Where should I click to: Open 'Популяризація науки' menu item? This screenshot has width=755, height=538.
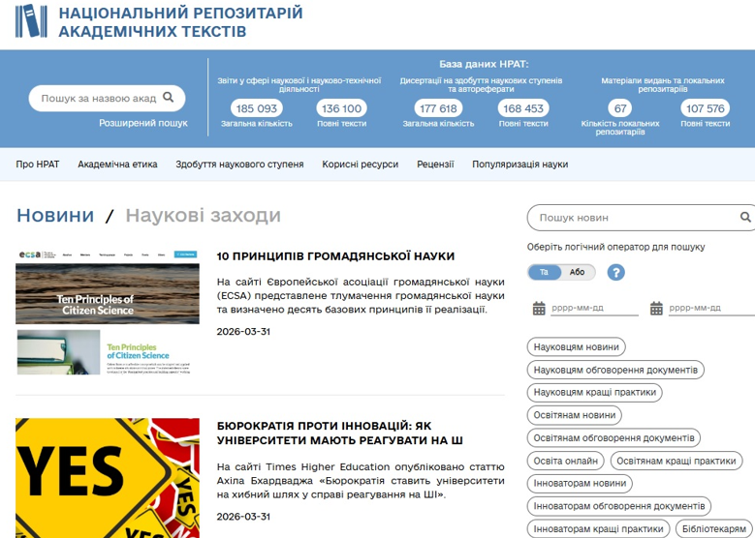[x=520, y=164]
